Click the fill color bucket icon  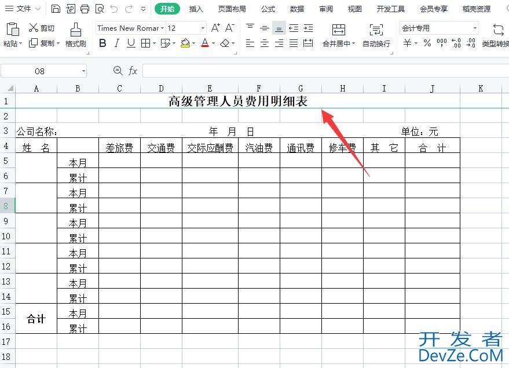pyautogui.click(x=185, y=43)
